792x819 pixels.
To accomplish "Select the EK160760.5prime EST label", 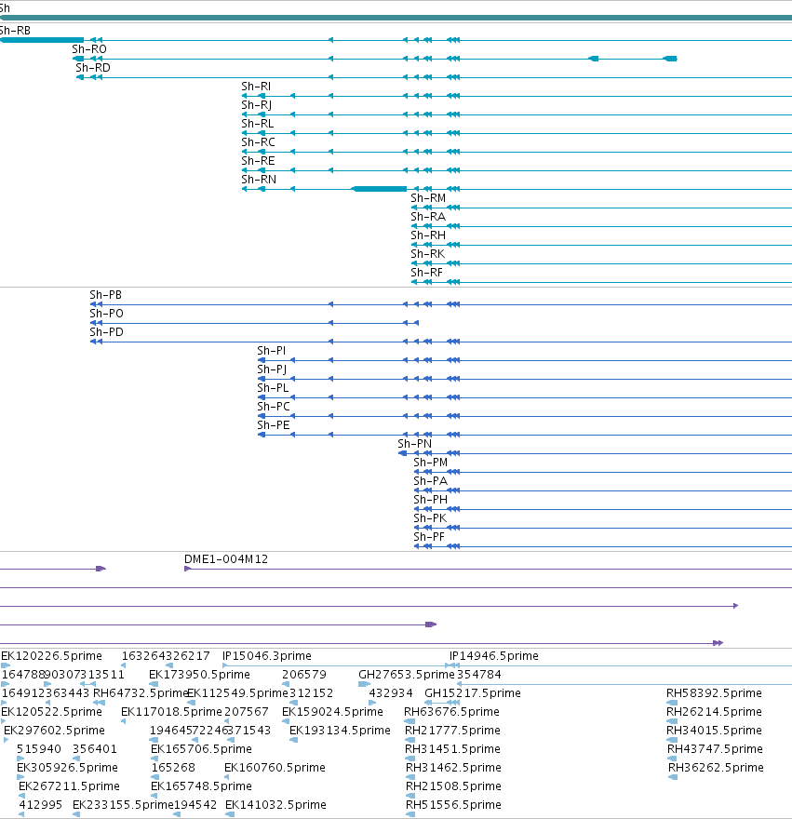I will [275, 768].
